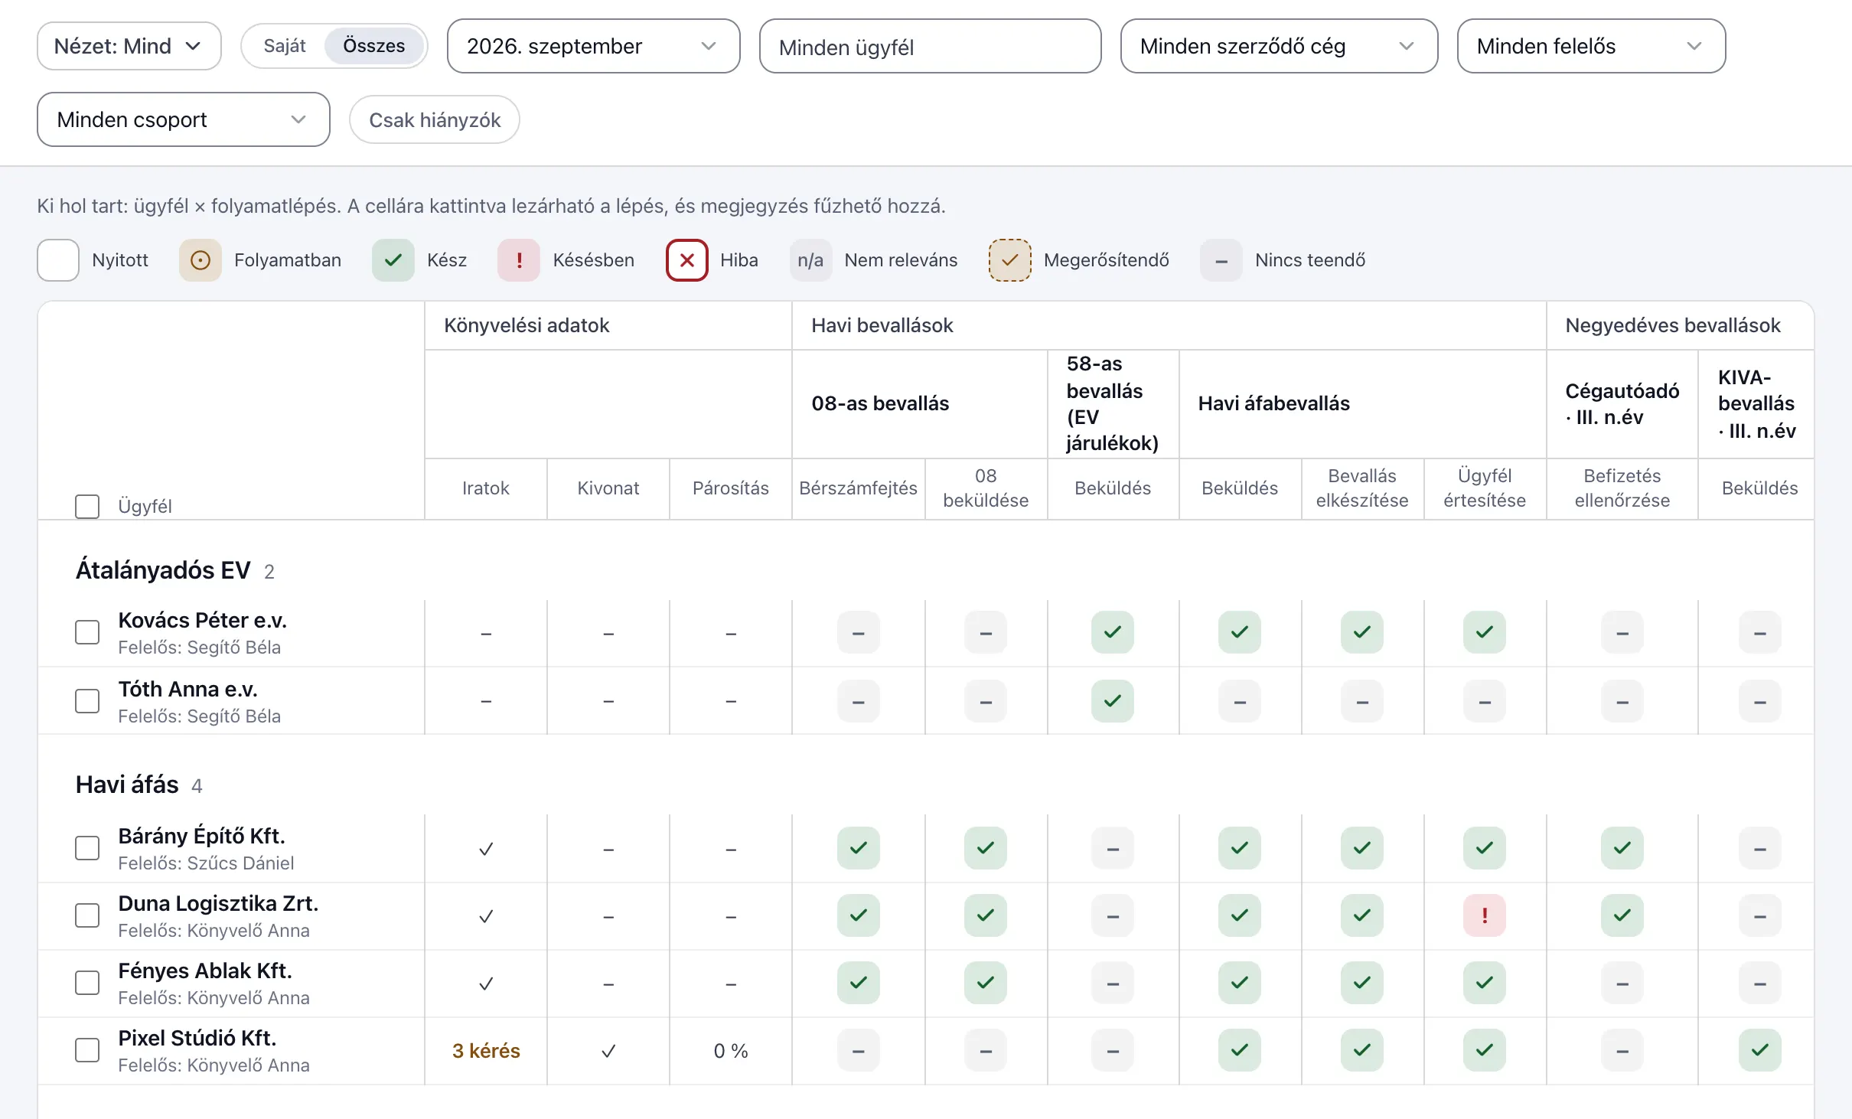Click the Minden ügyfél search field
This screenshot has width=1852, height=1119.
930,46
